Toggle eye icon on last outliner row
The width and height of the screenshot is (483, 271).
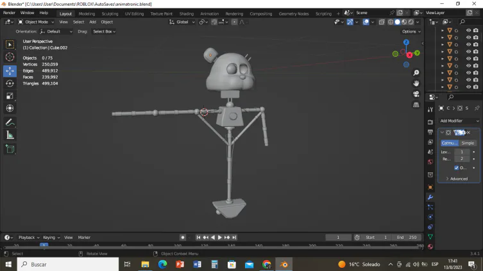pyautogui.click(x=468, y=87)
